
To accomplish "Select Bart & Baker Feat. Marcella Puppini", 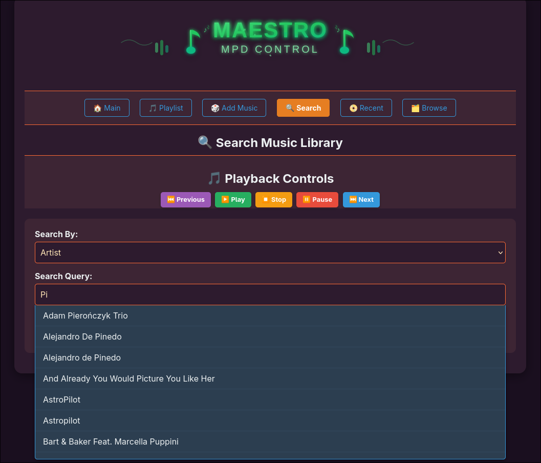I will pyautogui.click(x=111, y=441).
